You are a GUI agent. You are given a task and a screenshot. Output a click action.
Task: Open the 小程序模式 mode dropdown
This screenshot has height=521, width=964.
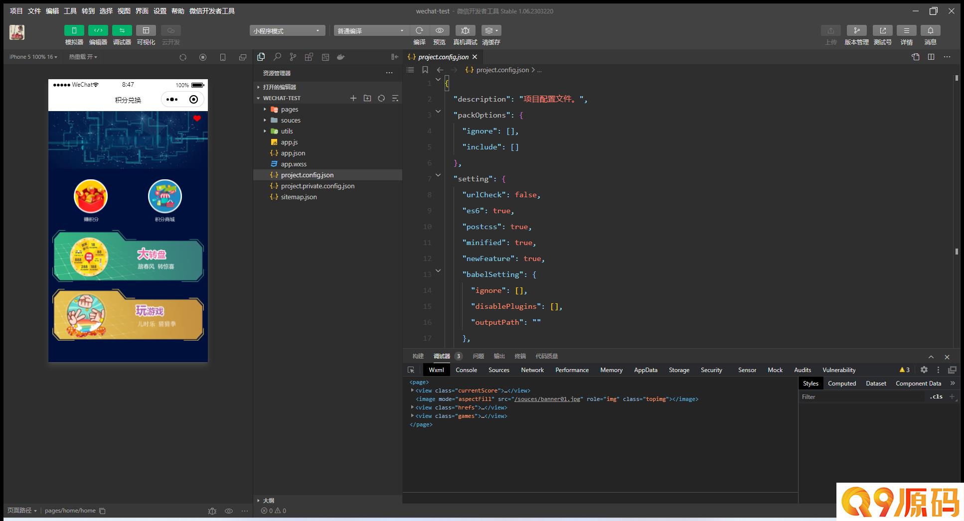click(287, 31)
